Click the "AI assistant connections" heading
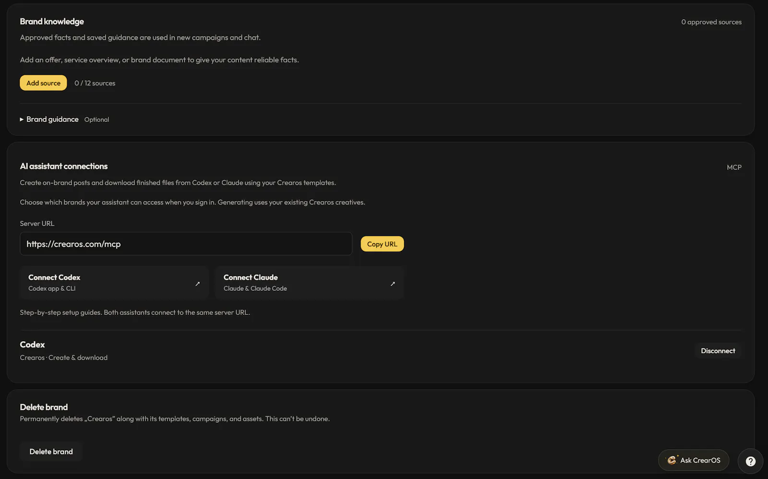This screenshot has width=768, height=479. [64, 166]
